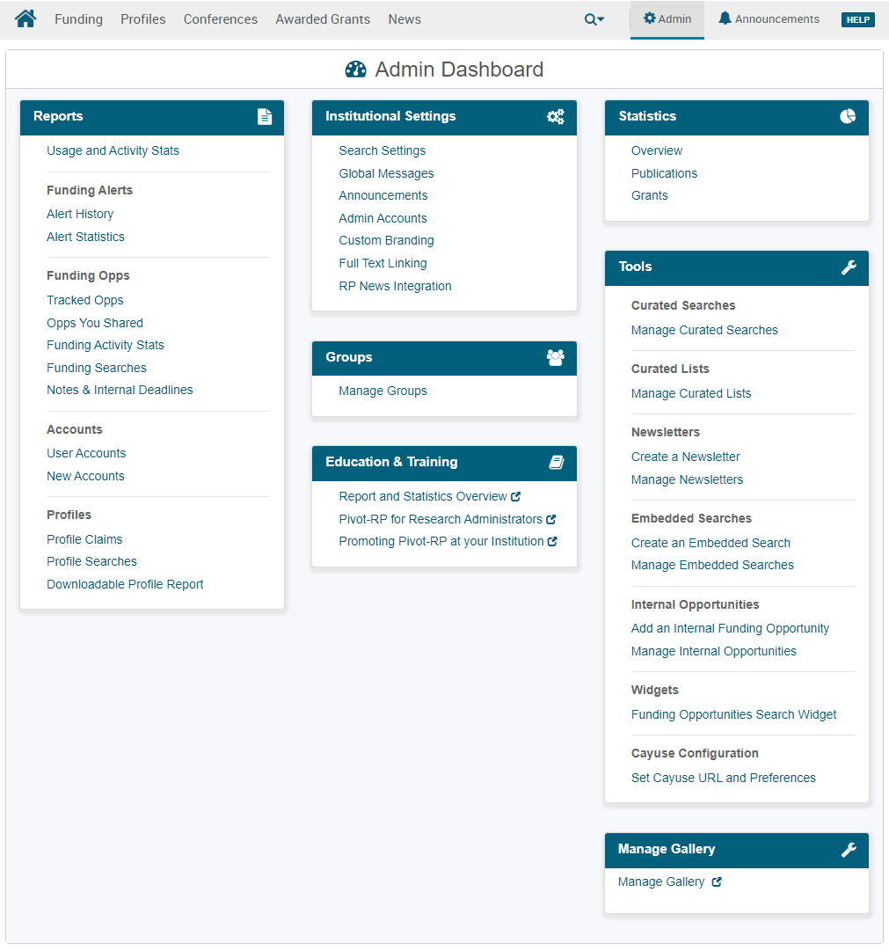Click the Tools wrench icon
The height and width of the screenshot is (951, 889).
[x=849, y=267]
